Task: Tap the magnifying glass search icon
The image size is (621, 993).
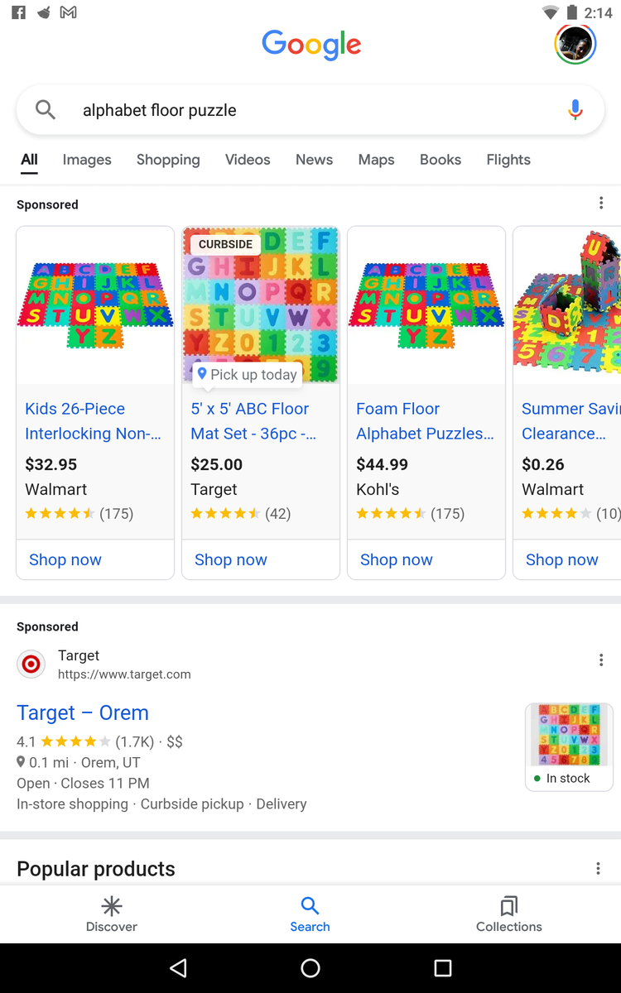Action: [46, 108]
